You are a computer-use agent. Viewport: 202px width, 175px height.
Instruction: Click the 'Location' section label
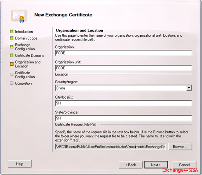(62, 74)
